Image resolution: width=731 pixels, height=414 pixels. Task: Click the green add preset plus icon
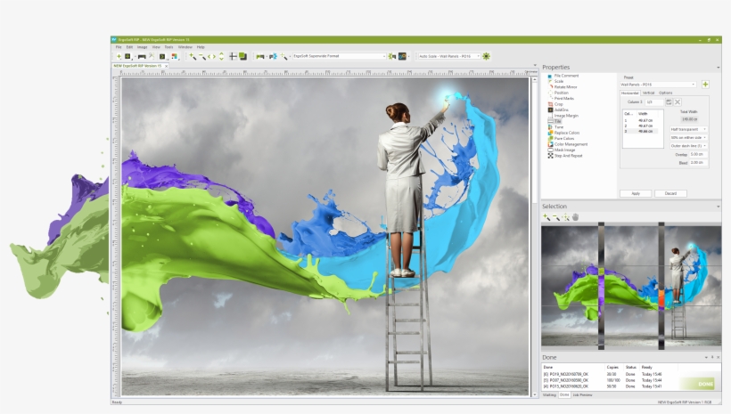(x=706, y=85)
